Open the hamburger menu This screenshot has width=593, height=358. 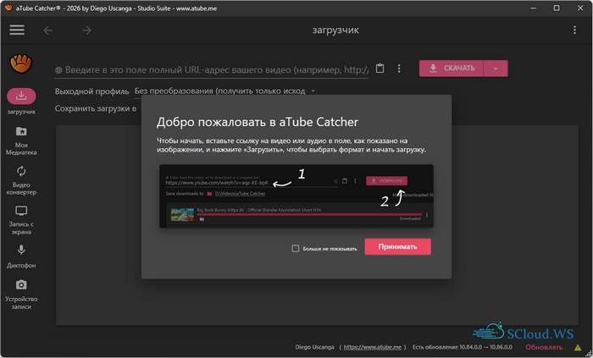click(17, 30)
